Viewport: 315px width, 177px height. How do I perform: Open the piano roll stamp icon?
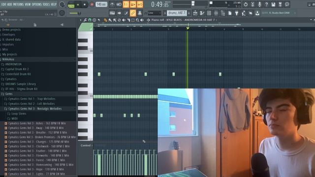94,20
